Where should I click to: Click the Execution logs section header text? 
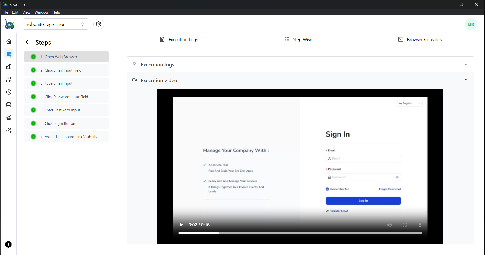[157, 65]
